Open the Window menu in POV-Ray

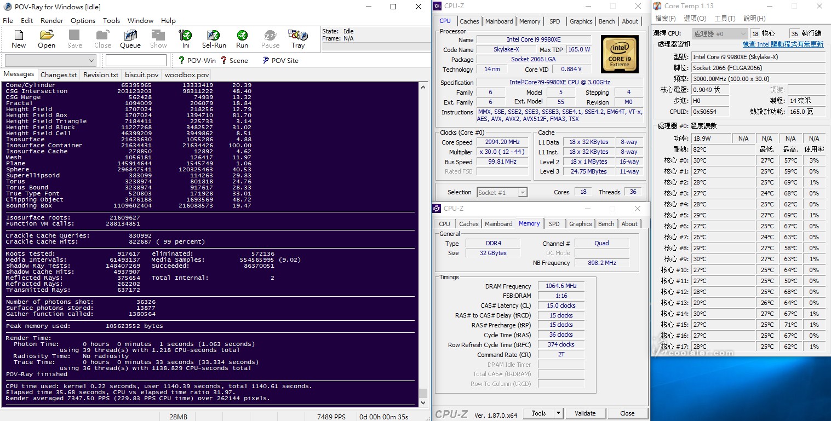point(141,20)
